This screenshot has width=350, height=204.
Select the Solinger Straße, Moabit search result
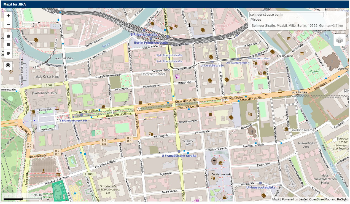[x=292, y=26]
